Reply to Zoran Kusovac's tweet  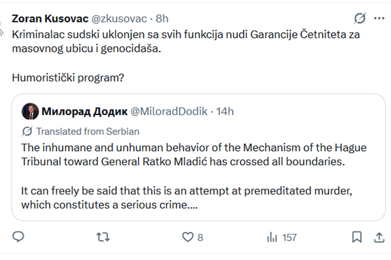pyautogui.click(x=18, y=237)
